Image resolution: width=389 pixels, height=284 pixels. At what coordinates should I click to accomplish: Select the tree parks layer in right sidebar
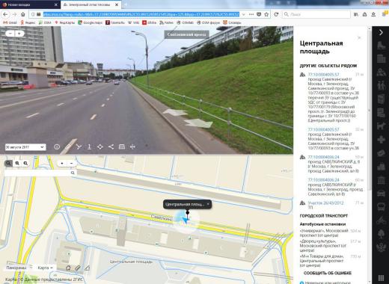pos(381,233)
